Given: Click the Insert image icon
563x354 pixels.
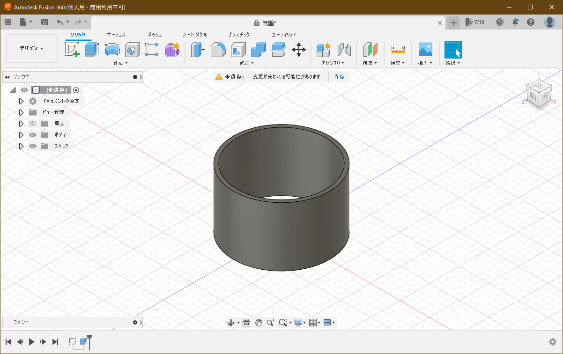Looking at the screenshot, I should [x=425, y=49].
